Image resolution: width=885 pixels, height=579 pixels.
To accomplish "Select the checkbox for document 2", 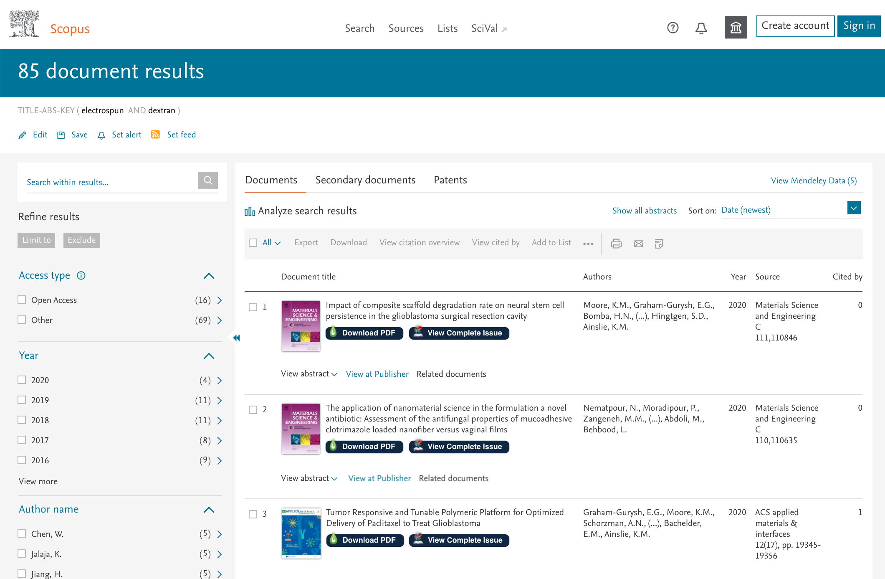I will coord(253,410).
